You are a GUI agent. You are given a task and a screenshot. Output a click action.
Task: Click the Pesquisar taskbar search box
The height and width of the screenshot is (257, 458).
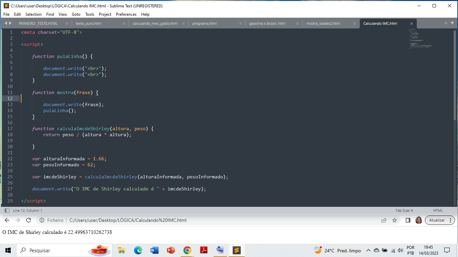pyautogui.click(x=64, y=250)
